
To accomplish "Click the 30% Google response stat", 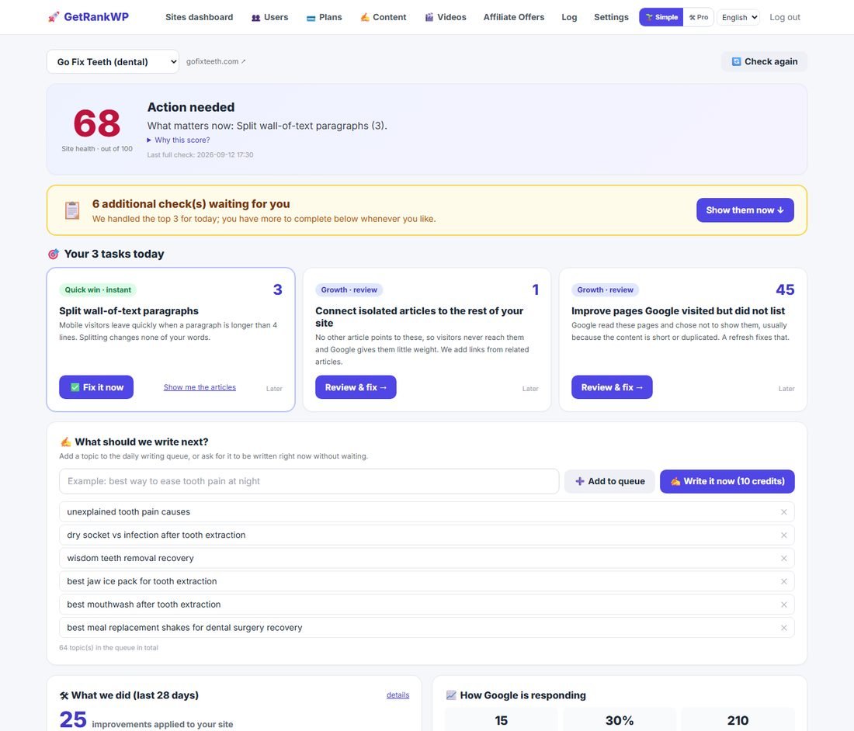I will click(x=620, y=720).
